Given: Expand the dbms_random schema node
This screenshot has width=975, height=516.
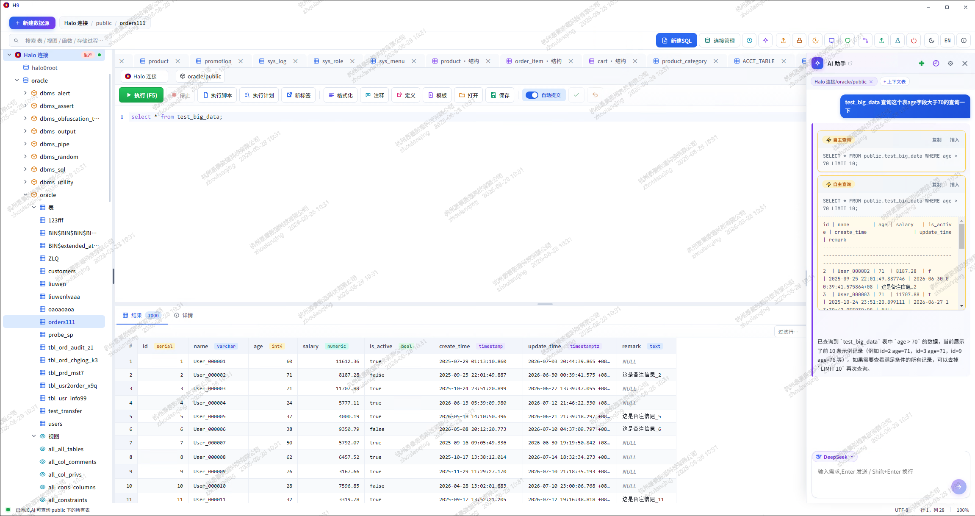Looking at the screenshot, I should pos(25,157).
